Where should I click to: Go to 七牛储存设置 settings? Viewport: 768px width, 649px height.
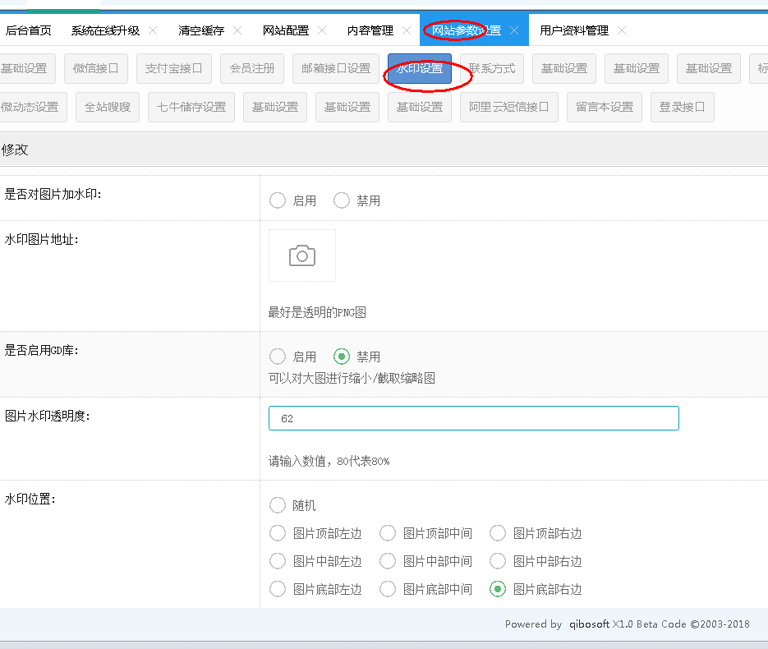191,107
